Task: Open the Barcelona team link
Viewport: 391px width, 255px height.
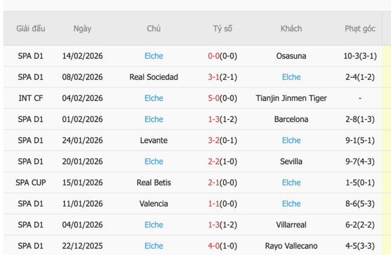Action: (x=291, y=119)
